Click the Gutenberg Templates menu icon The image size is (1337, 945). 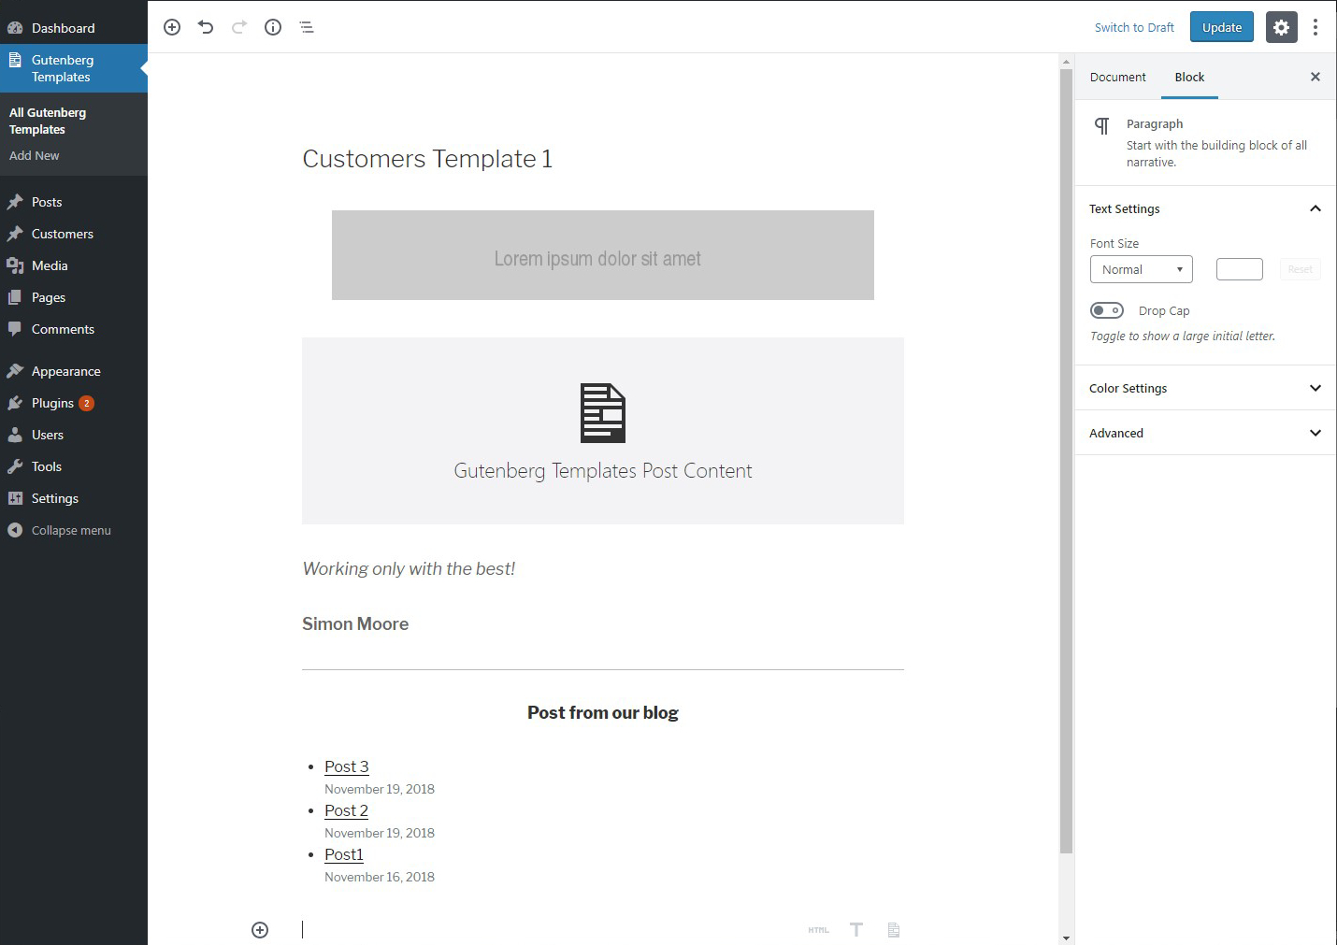tap(15, 60)
